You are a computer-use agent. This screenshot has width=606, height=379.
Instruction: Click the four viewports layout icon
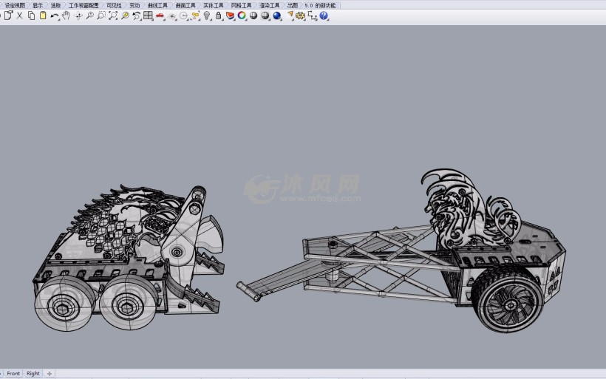pos(148,16)
